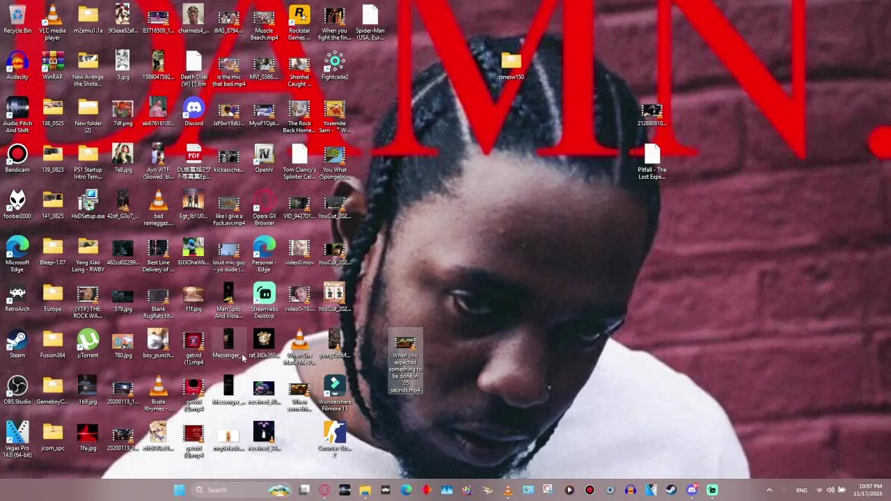
Task: Open Task View on the taskbar
Action: click(x=304, y=490)
